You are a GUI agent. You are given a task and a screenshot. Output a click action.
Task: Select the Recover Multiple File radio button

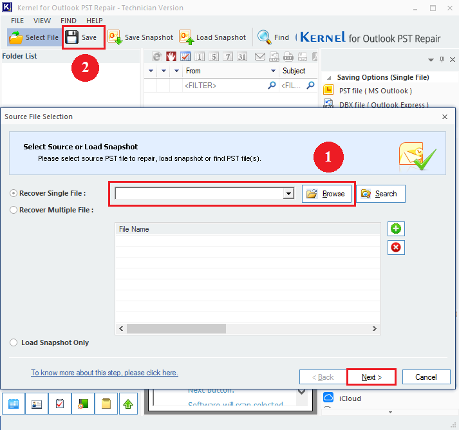coord(14,210)
